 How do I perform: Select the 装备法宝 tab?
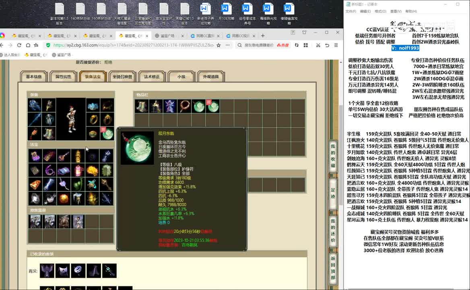(x=93, y=77)
